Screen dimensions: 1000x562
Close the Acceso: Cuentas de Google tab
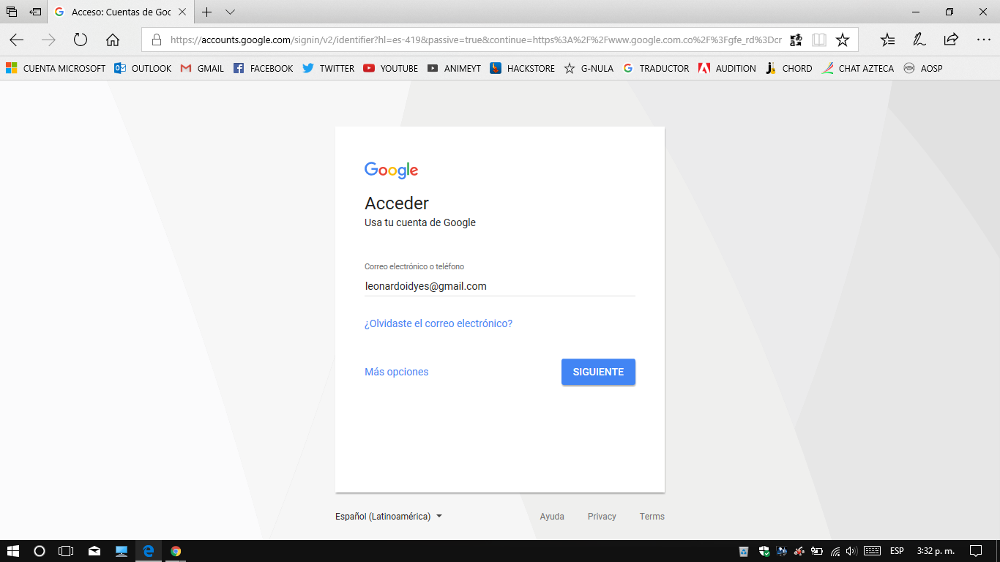pyautogui.click(x=183, y=12)
